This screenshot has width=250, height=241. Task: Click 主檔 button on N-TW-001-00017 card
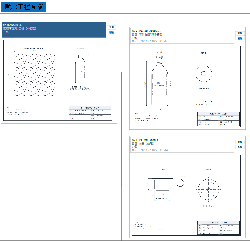(x=240, y=142)
